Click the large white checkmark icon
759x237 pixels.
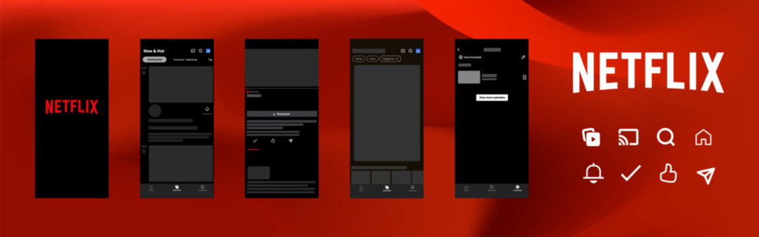(631, 172)
